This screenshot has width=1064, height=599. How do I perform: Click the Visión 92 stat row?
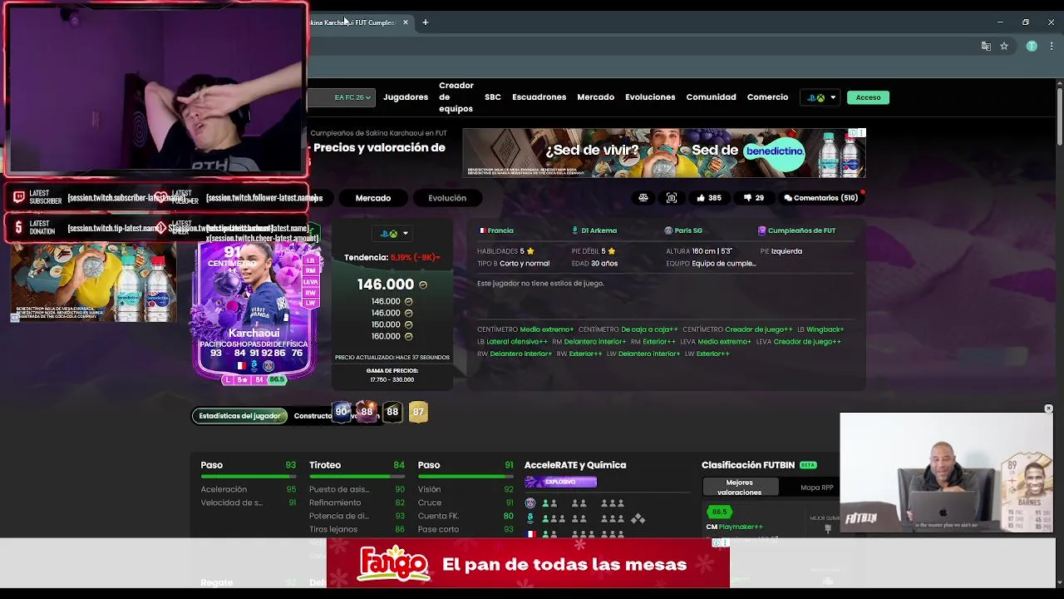[x=465, y=489]
